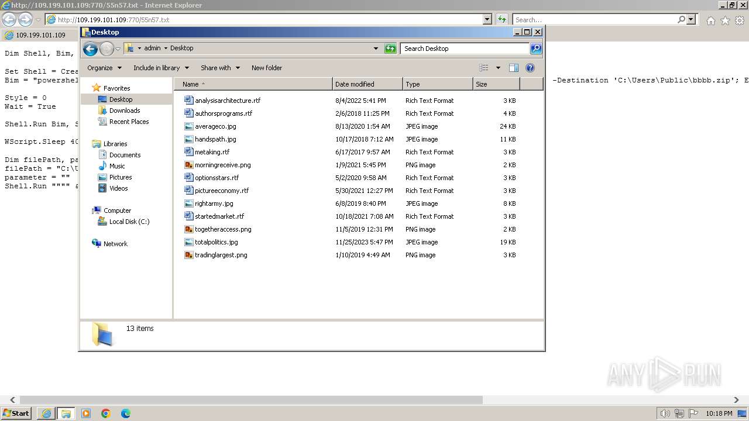
Task: Open Internet Explorer search provider dropdown
Action: pos(691,19)
